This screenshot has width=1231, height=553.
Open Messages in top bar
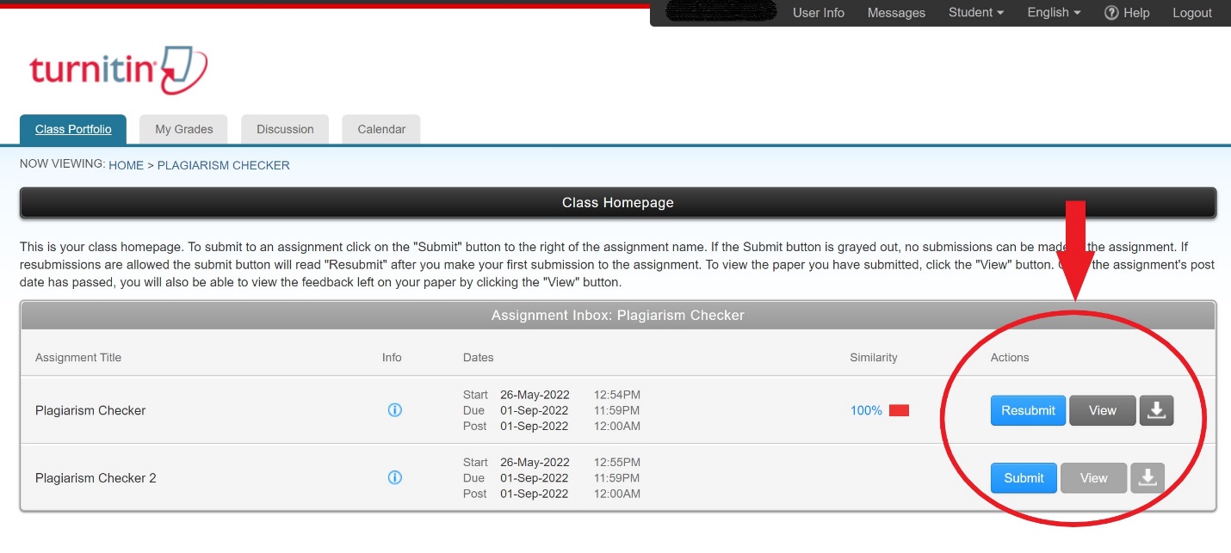(896, 13)
